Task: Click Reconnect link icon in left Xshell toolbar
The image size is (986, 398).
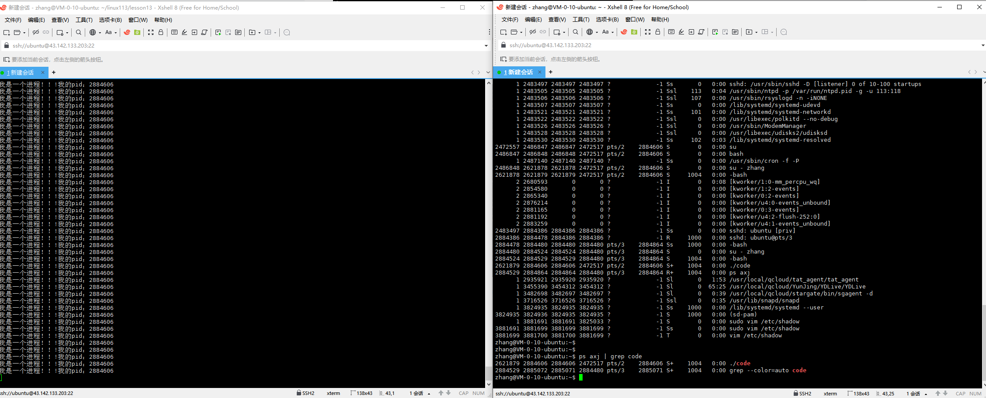Action: coord(46,32)
